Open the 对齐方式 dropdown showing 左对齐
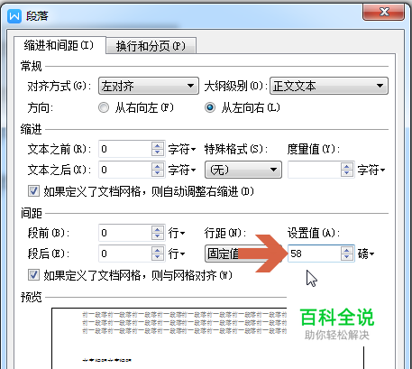Image resolution: width=412 pixels, height=369 pixels. (x=149, y=86)
